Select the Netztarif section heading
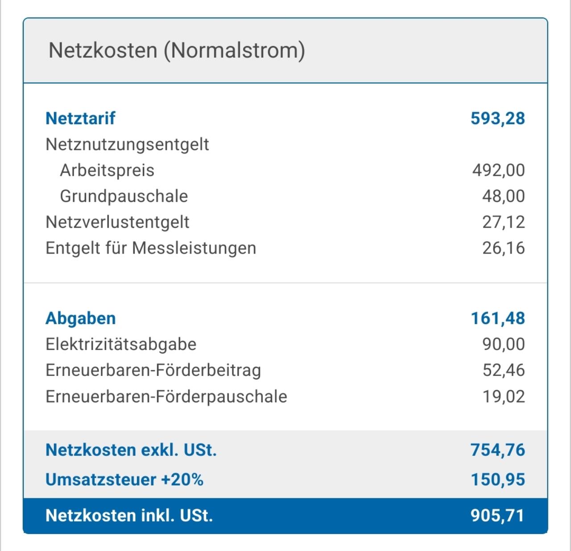This screenshot has width=571, height=551. pos(80,118)
